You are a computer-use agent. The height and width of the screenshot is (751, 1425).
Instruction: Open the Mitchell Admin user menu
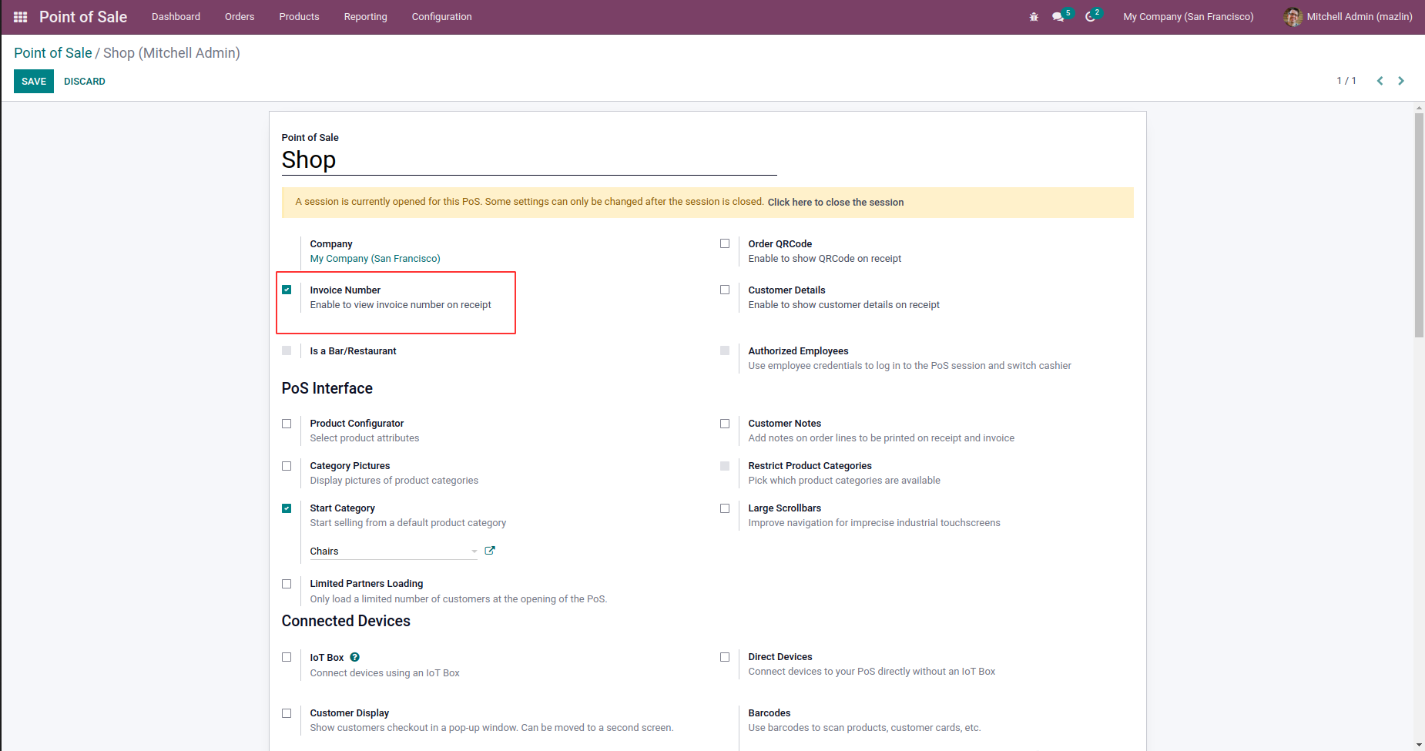(1348, 17)
